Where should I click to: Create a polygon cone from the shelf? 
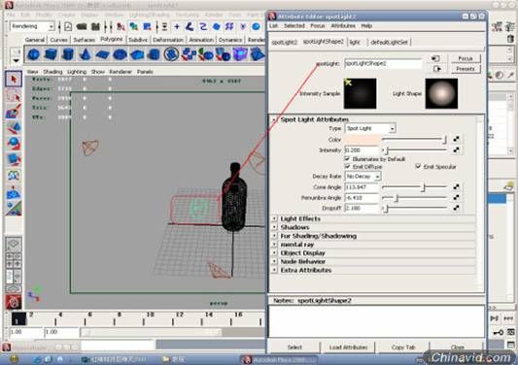(x=85, y=54)
